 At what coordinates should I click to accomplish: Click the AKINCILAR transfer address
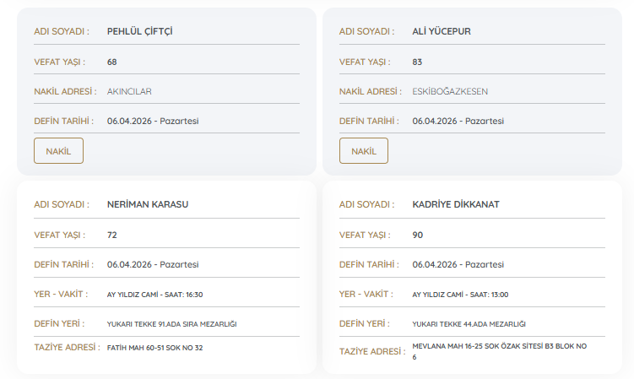pos(129,91)
